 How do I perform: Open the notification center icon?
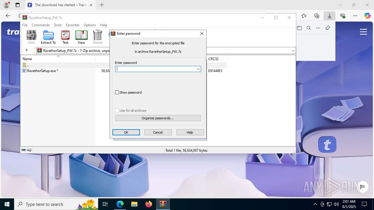click(364, 204)
